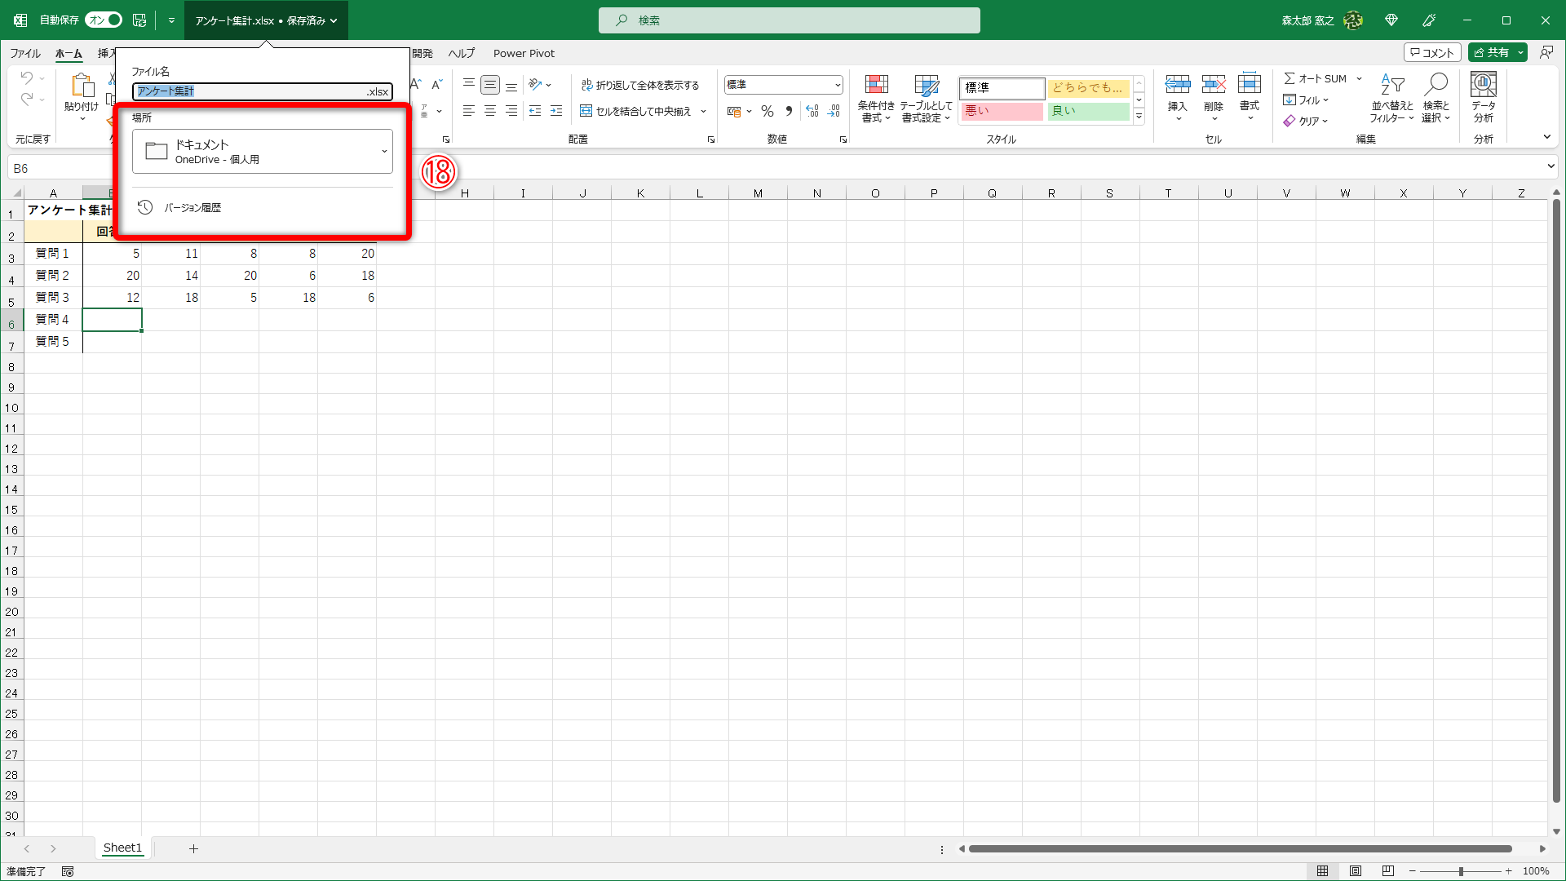The height and width of the screenshot is (881, 1566).
Task: Open the Power Pivot tab
Action: pyautogui.click(x=524, y=53)
